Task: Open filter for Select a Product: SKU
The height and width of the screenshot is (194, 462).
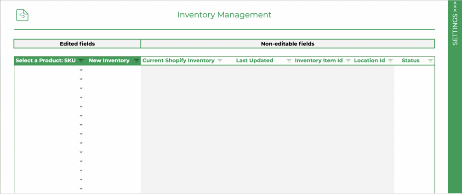Action: [x=81, y=61]
